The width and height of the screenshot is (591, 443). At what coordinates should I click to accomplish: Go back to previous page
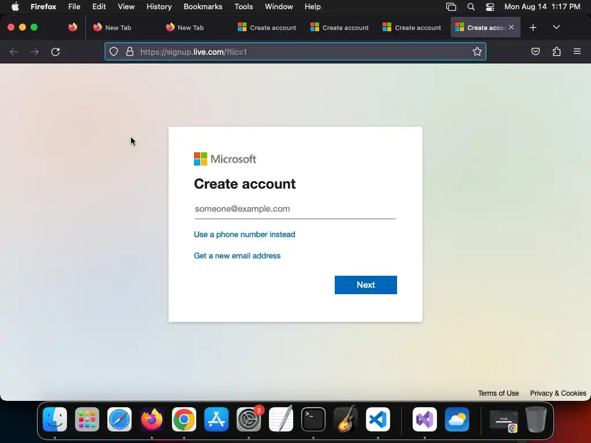[x=14, y=51]
